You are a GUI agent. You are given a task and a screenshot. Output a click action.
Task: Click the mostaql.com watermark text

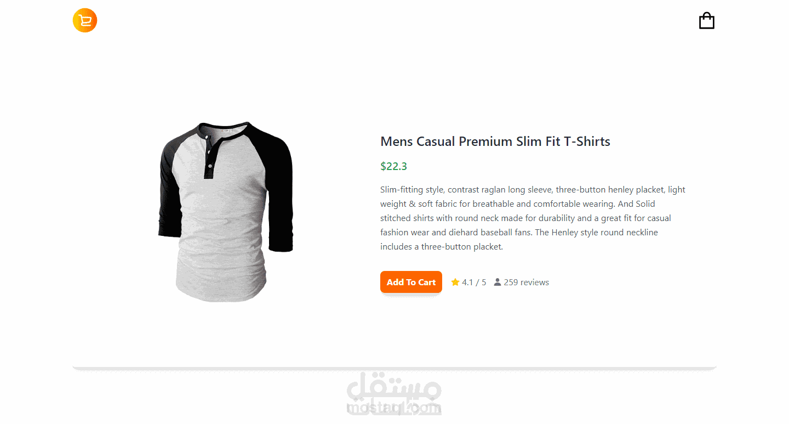394,408
